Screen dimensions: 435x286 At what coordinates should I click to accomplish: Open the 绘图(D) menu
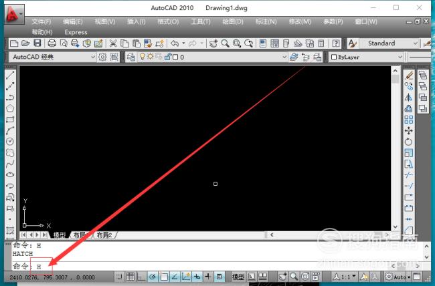[x=233, y=21]
